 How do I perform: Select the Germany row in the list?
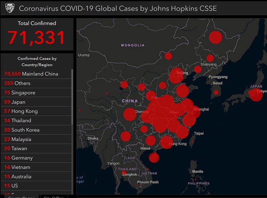(36, 158)
